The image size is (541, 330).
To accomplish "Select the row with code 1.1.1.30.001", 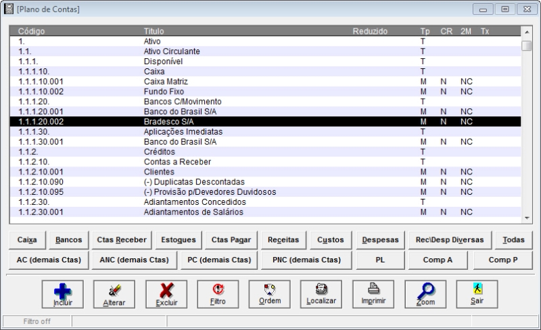I will 265,141.
